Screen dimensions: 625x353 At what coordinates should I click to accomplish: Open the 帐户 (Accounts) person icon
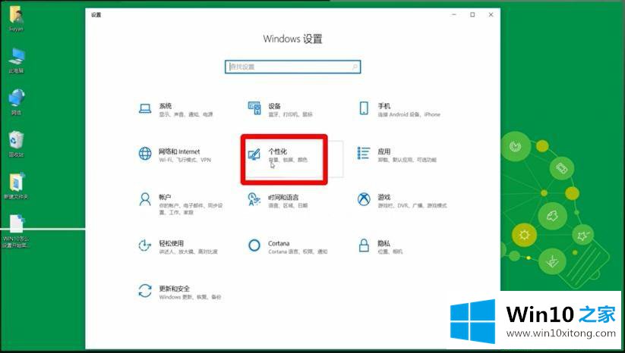145,199
